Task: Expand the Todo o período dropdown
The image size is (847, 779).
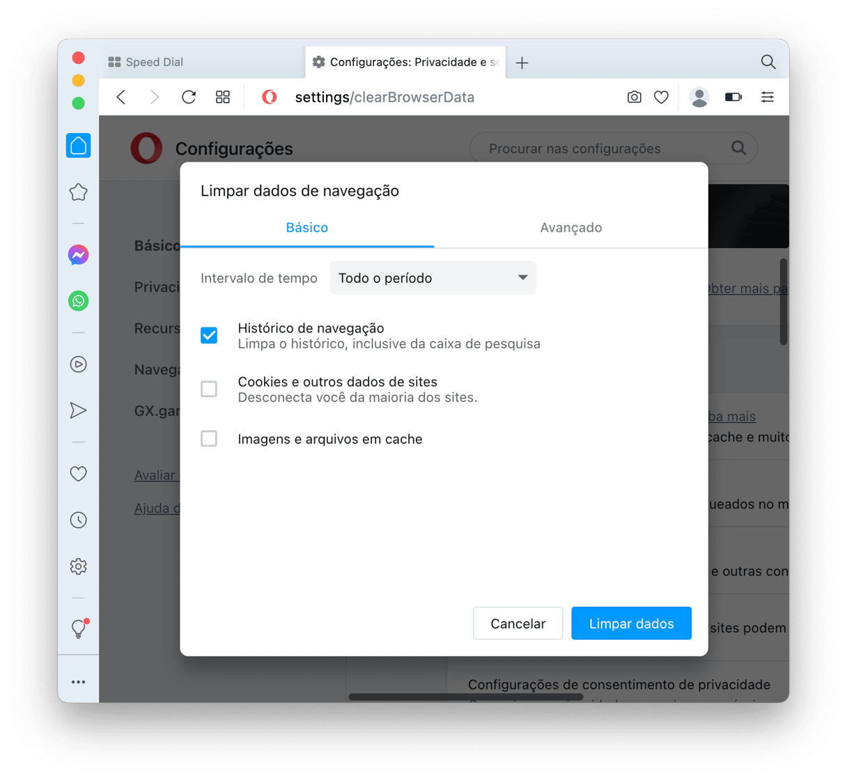Action: click(433, 278)
